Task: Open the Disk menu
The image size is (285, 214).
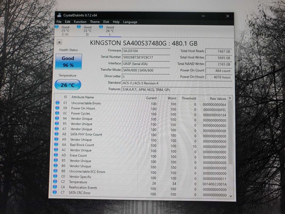Action: (106, 22)
